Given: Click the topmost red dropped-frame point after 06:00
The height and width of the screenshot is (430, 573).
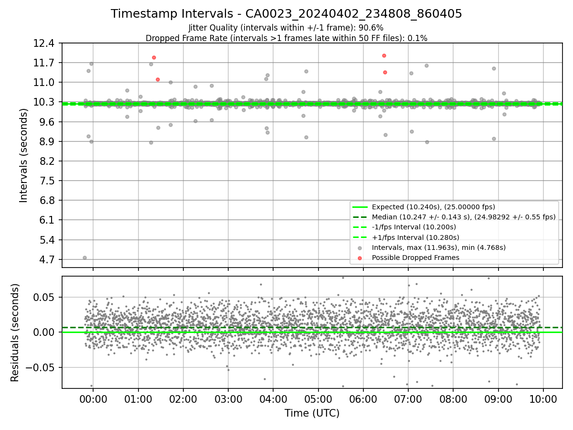Looking at the screenshot, I should pyautogui.click(x=384, y=55).
